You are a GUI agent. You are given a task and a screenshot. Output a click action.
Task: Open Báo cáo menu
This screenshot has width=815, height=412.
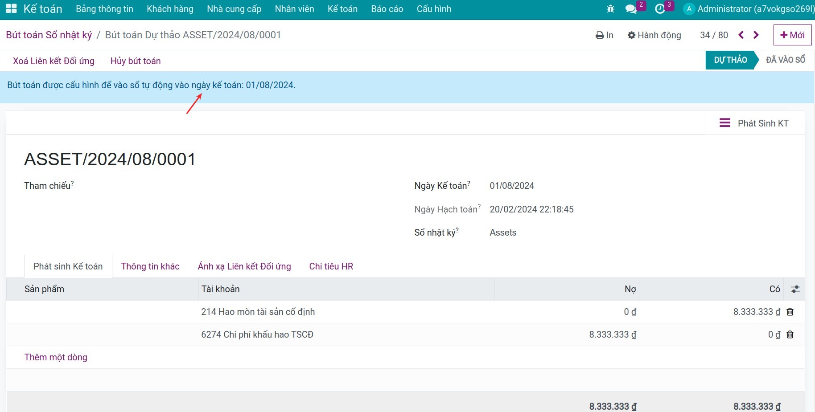click(387, 9)
